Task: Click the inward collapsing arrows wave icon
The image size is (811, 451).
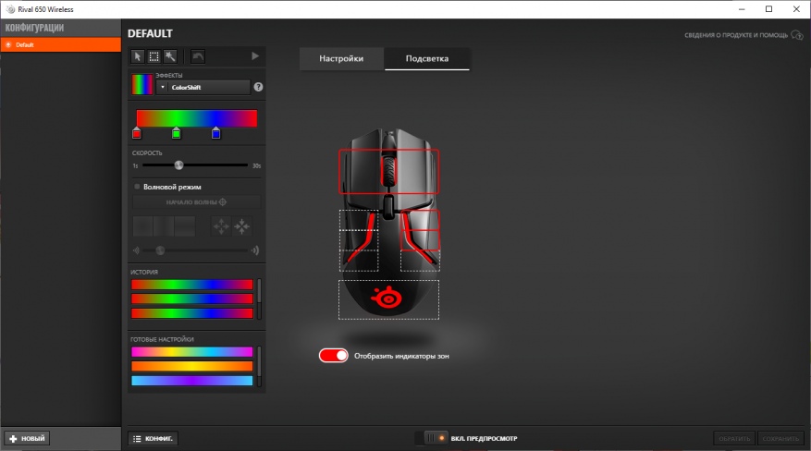Action: tap(242, 225)
